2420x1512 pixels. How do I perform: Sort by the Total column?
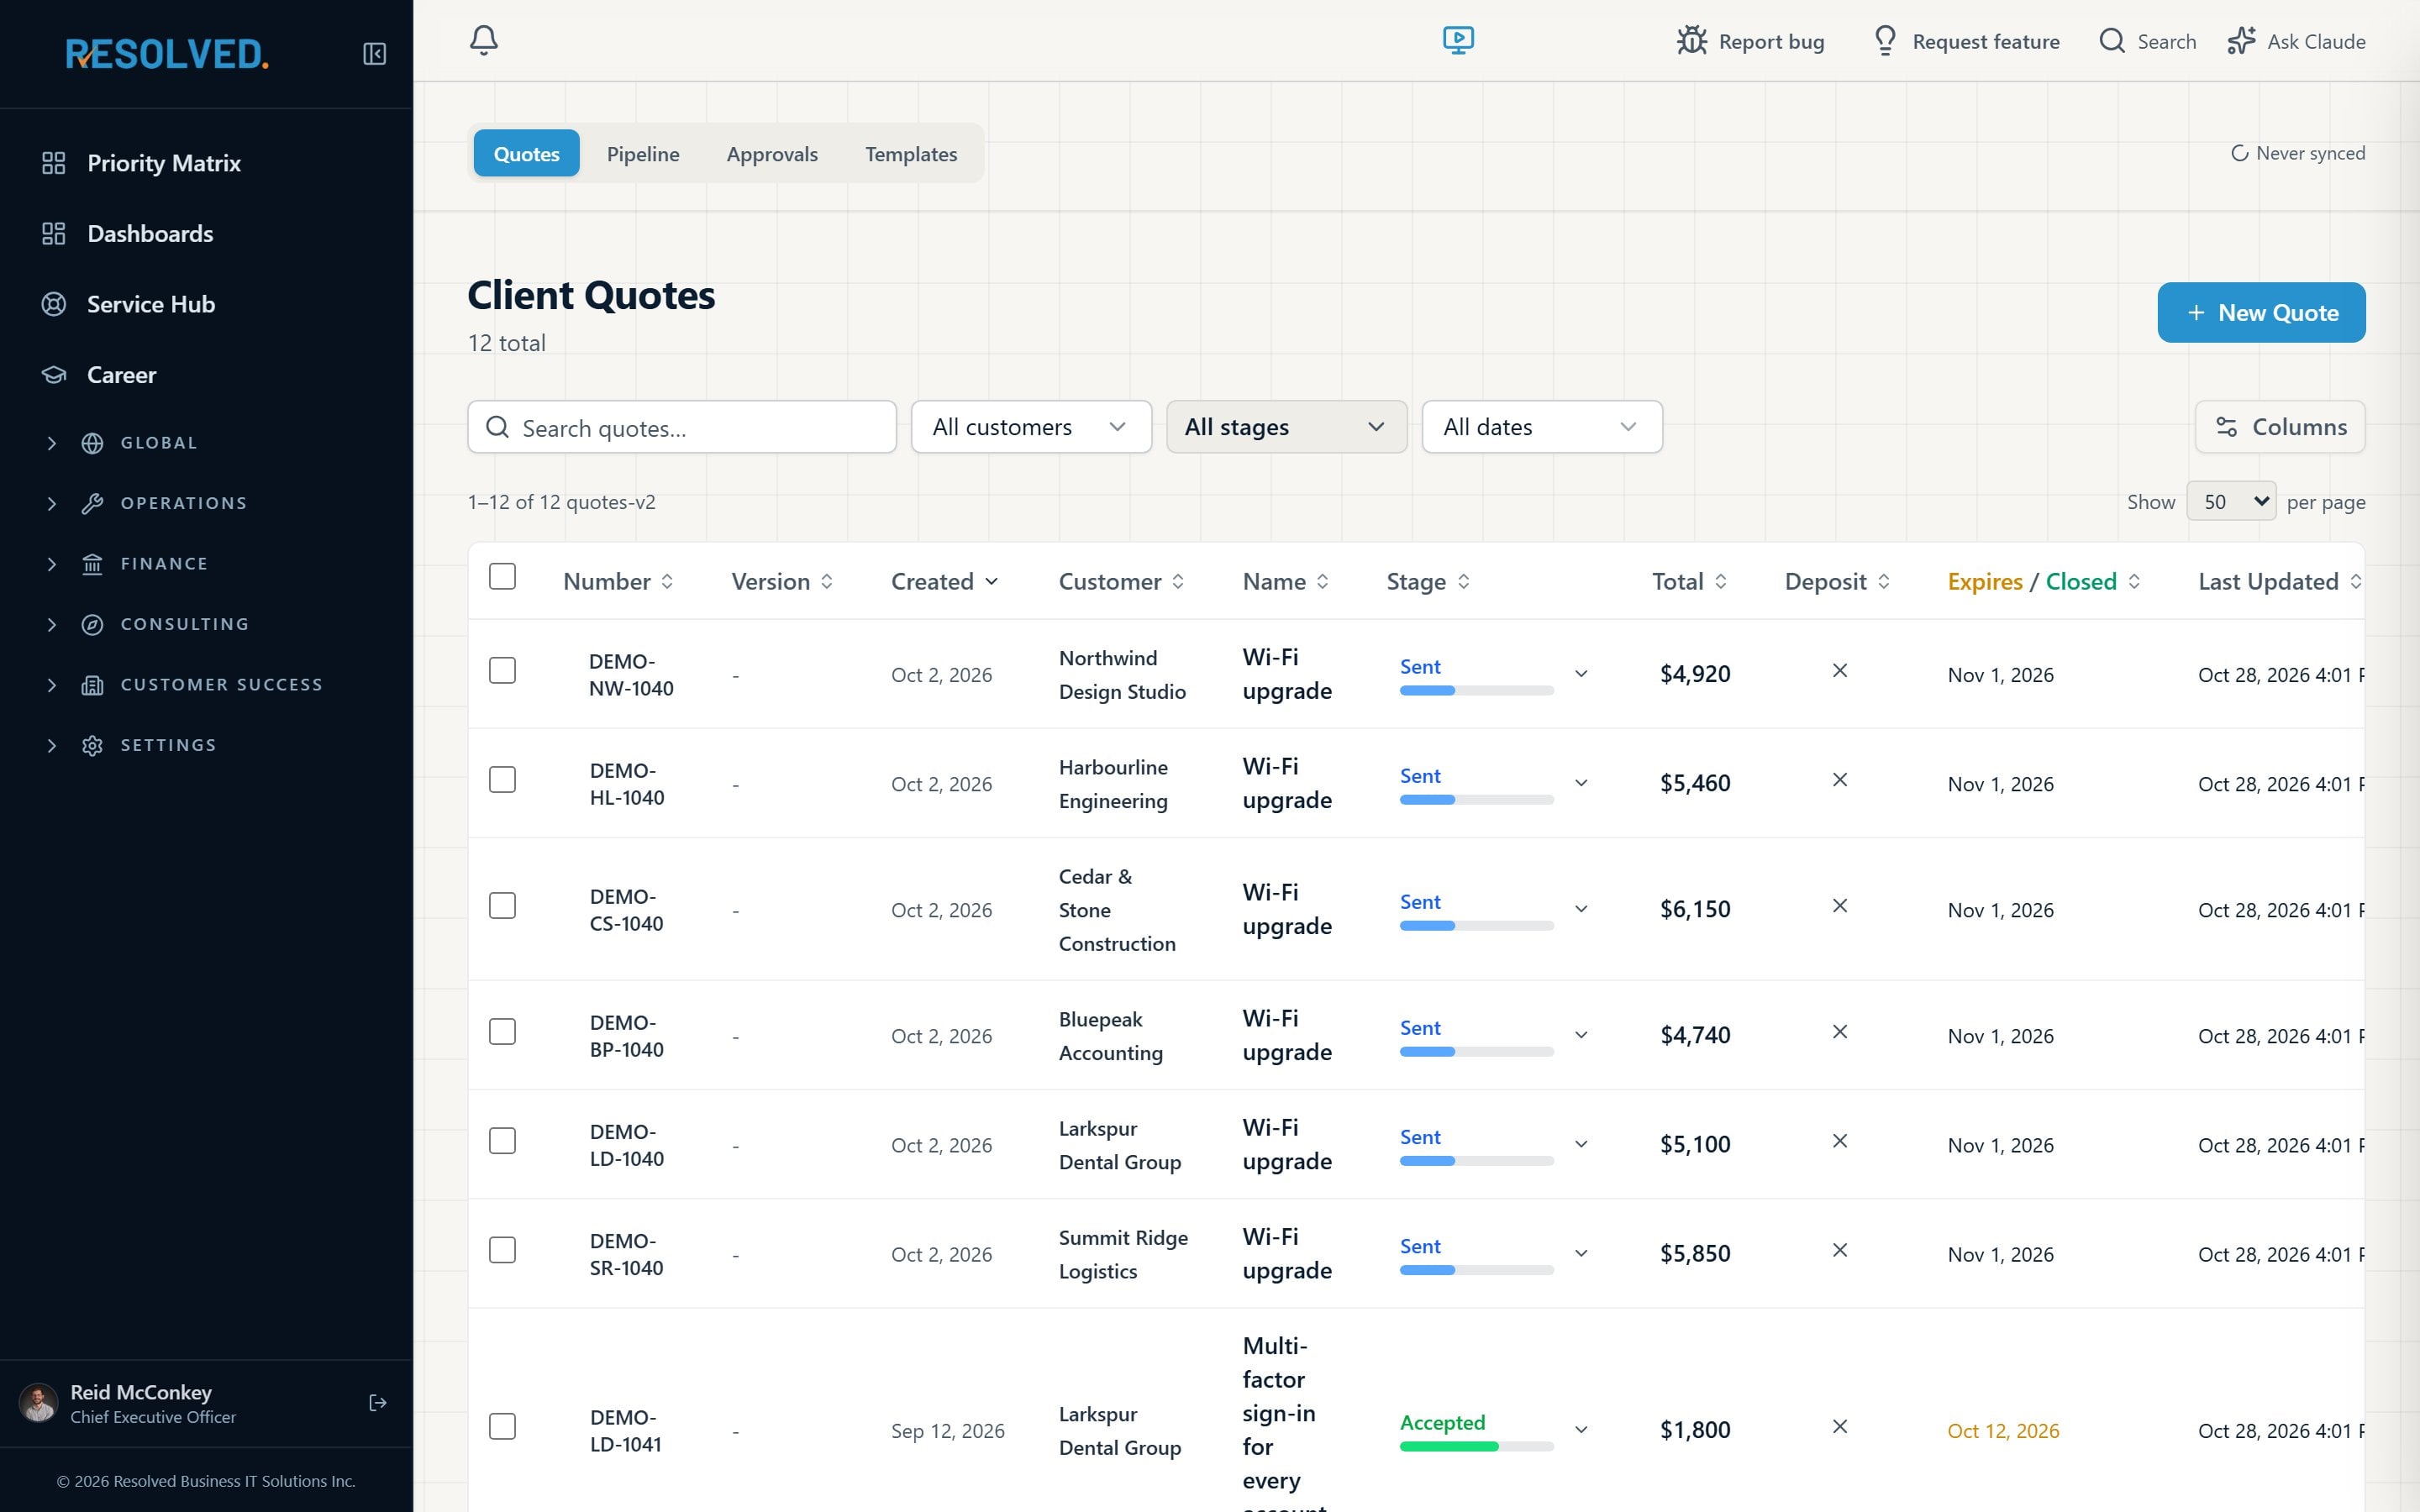tap(1689, 582)
